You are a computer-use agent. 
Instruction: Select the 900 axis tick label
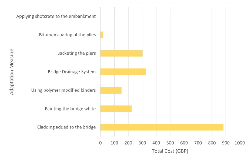point(226,143)
